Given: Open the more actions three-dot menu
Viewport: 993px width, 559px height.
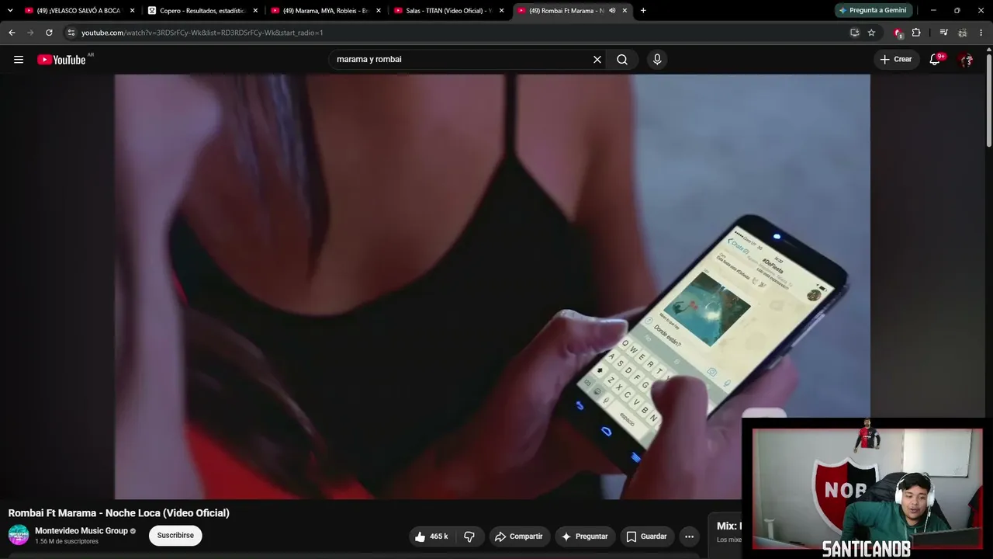Looking at the screenshot, I should click(689, 536).
